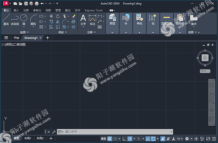Viewport: 218px width, 143px height.
Task: Activate the Fillet tool
Action: click(64, 21)
